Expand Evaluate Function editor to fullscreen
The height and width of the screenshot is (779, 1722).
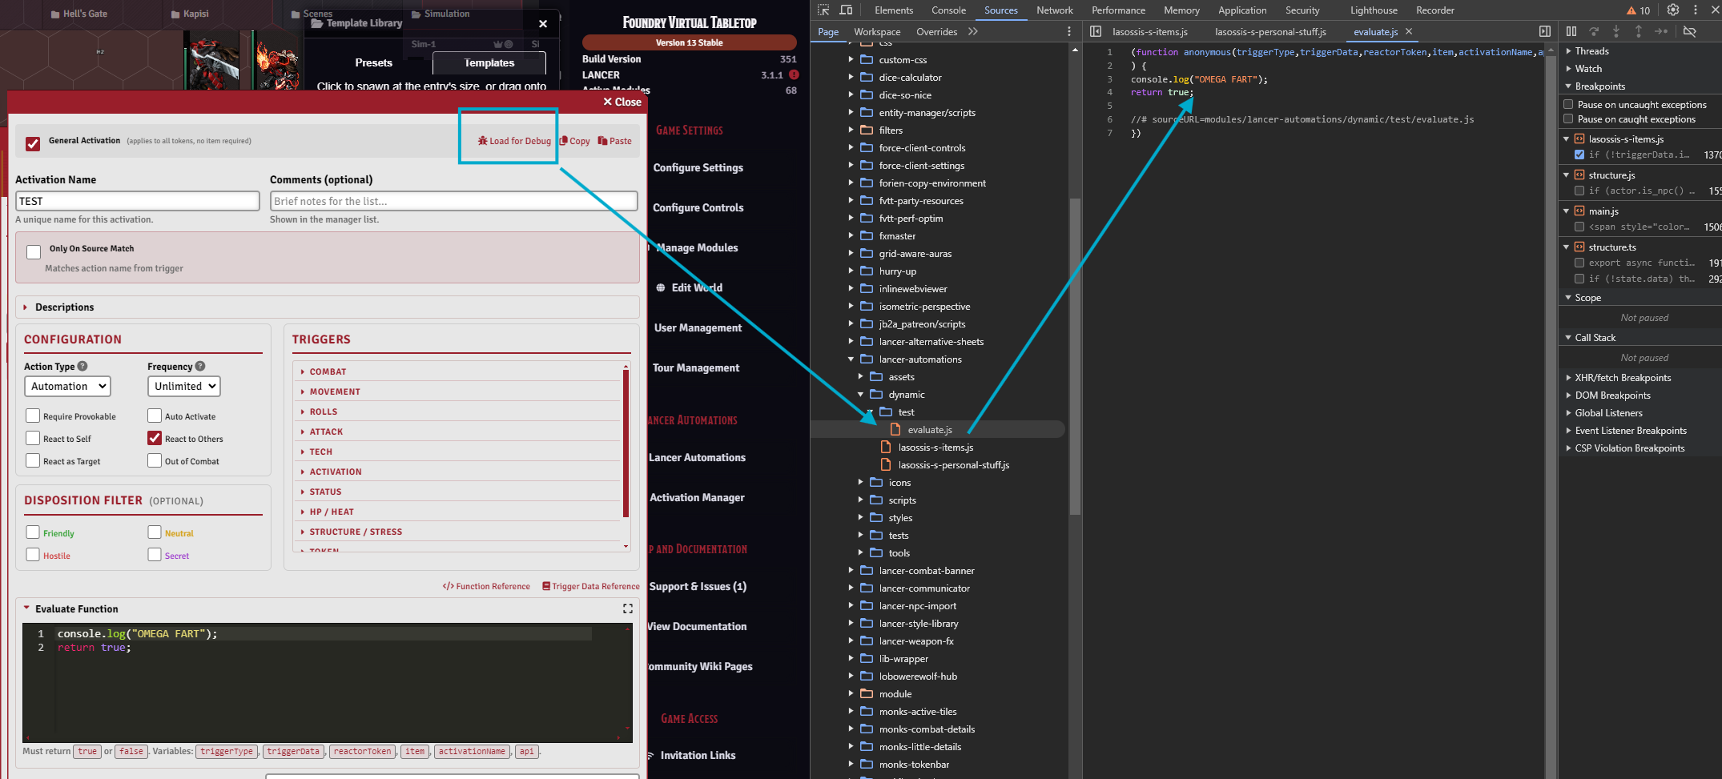(x=628, y=609)
